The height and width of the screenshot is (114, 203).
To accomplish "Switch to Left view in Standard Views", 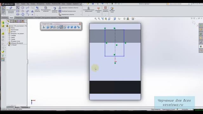I will click(x=55, y=27).
